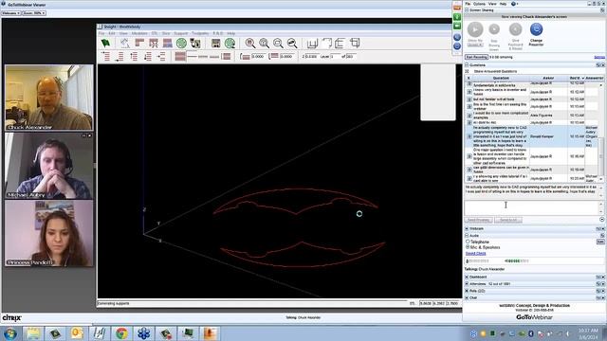607x341 pixels.
Task: Click the fourth layer-lines icon
Action: click(x=148, y=57)
